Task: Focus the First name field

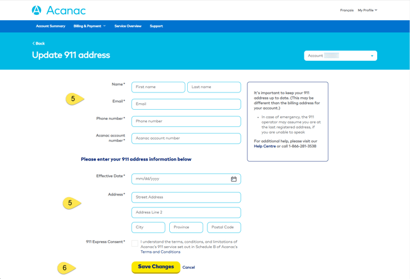Action: pos(158,87)
